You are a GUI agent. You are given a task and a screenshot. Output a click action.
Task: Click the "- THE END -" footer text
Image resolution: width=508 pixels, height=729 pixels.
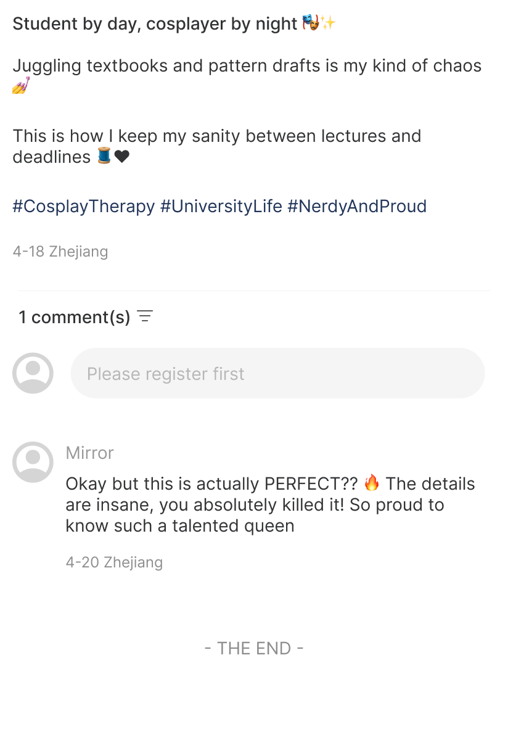tap(254, 648)
